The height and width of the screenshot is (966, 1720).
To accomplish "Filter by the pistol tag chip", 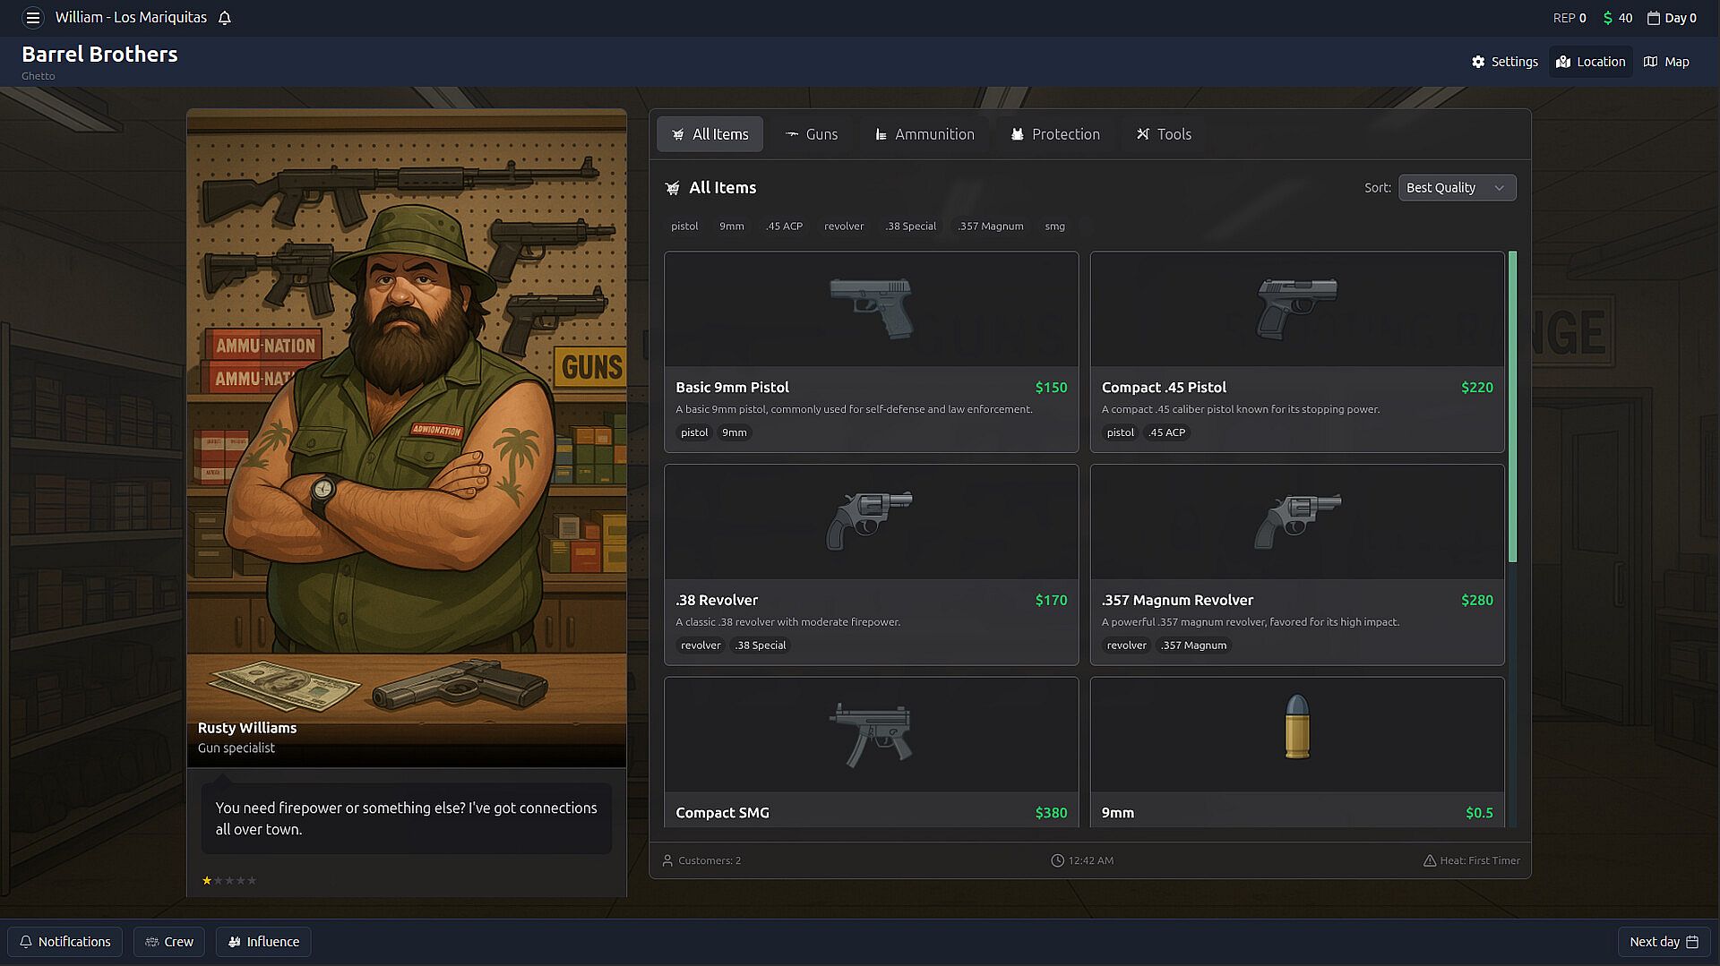I will point(684,227).
